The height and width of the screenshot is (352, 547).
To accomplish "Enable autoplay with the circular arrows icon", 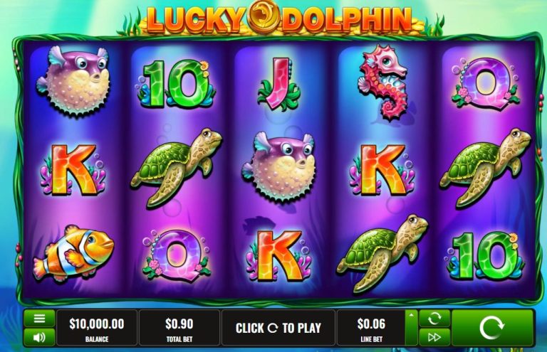I will click(x=434, y=319).
